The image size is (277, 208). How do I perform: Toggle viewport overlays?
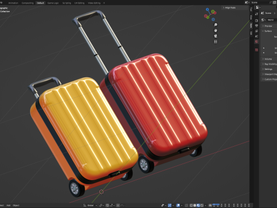click(x=178, y=206)
